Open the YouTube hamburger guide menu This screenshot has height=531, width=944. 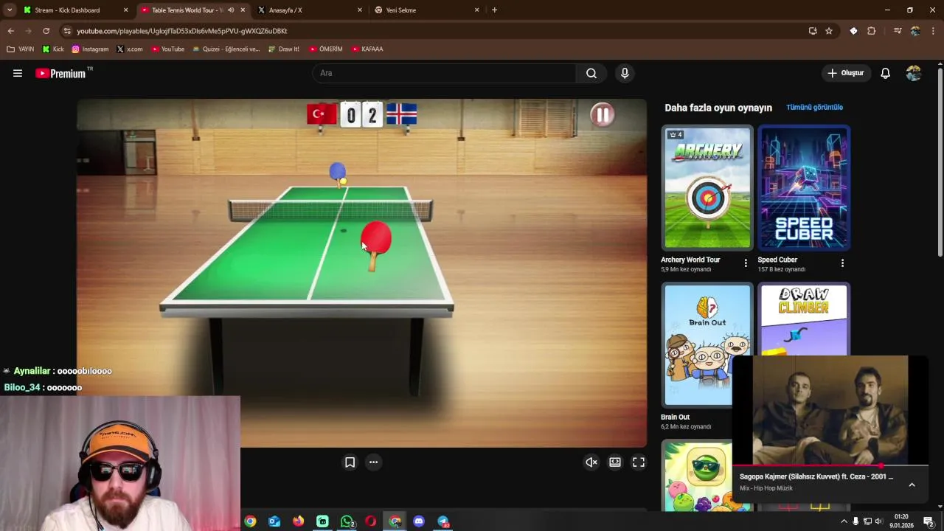18,73
